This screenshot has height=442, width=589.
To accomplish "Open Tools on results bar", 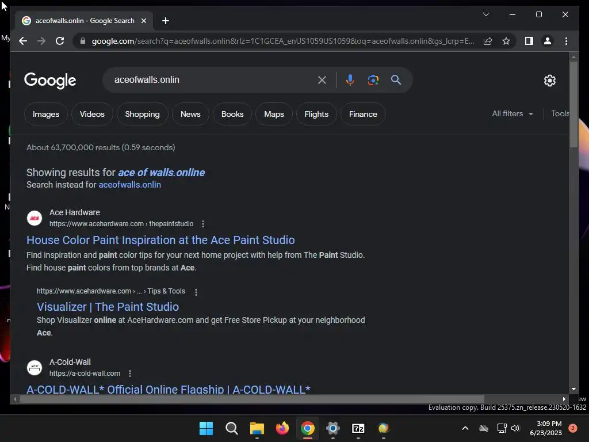I will 560,113.
